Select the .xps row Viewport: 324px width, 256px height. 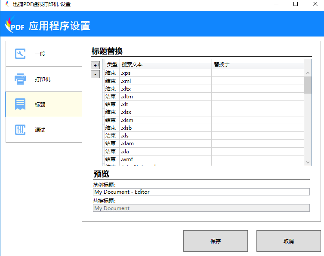tap(204, 73)
